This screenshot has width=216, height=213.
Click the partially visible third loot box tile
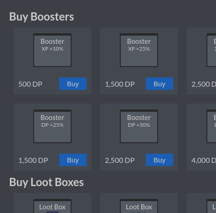pos(211,206)
